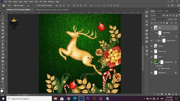Open the search magnifier at top right
This screenshot has height=101, width=180.
coord(168,6)
